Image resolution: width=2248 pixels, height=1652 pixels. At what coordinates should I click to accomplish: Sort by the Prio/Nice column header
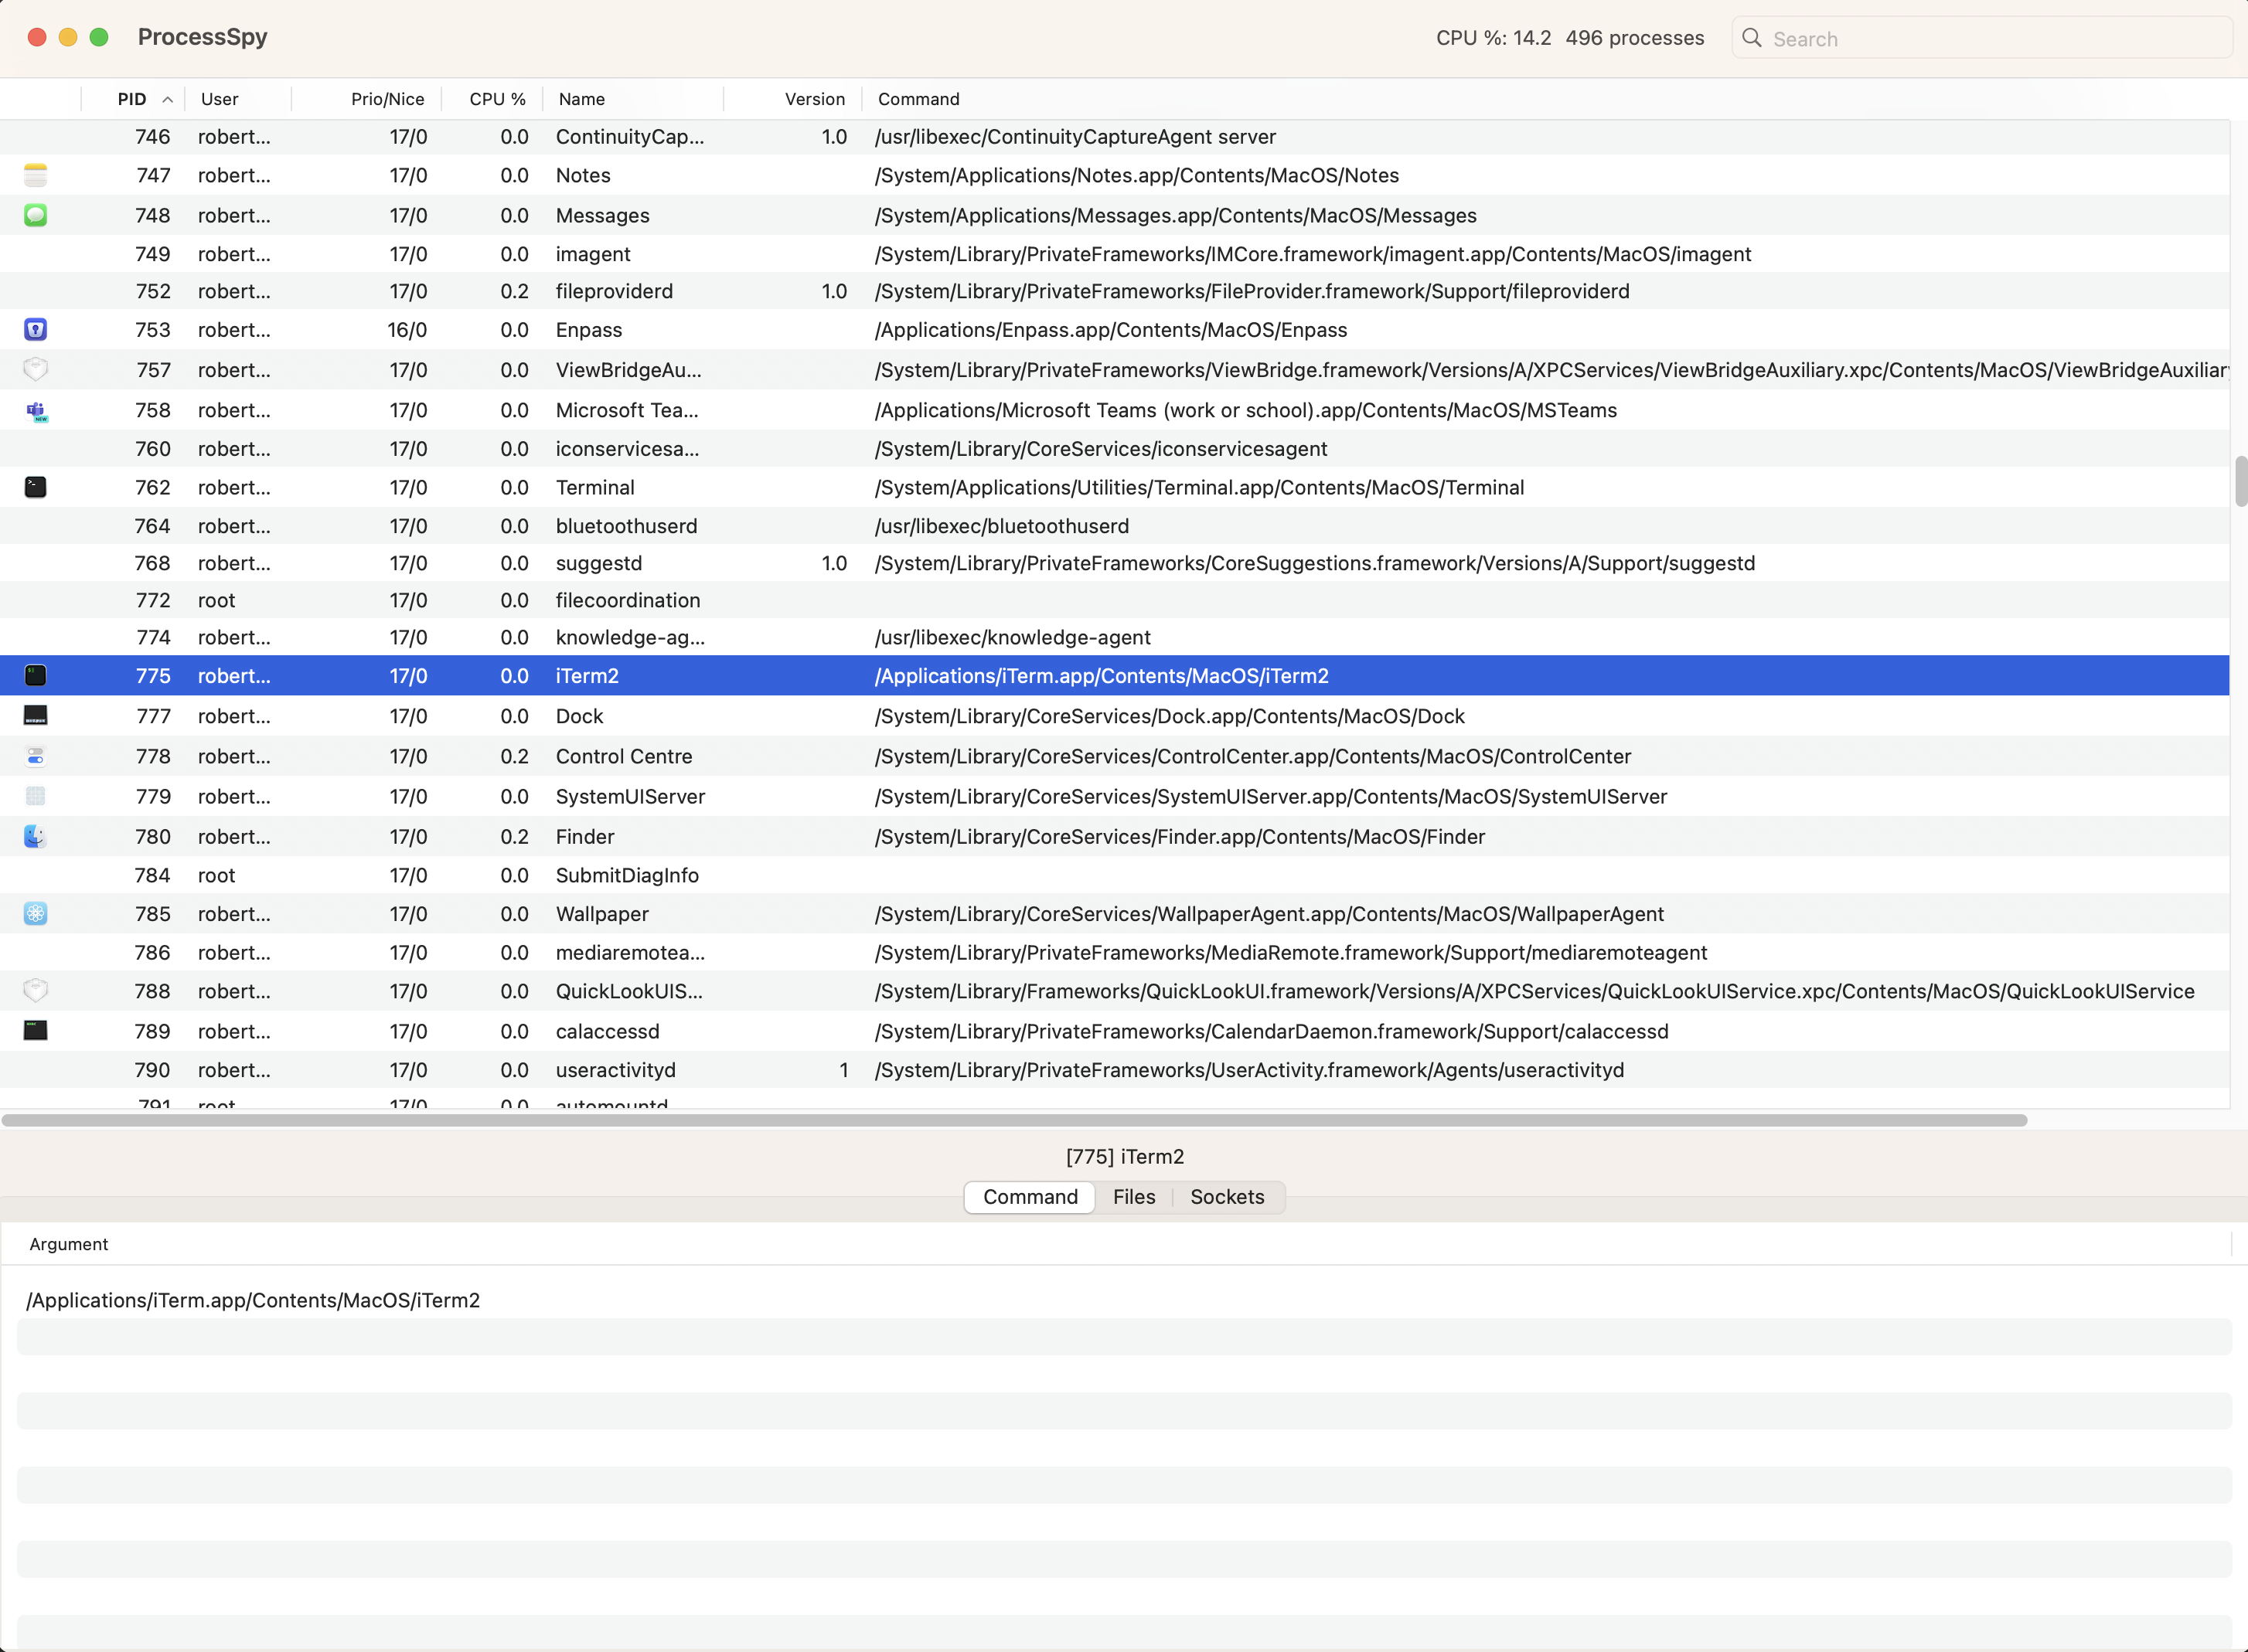(x=366, y=99)
